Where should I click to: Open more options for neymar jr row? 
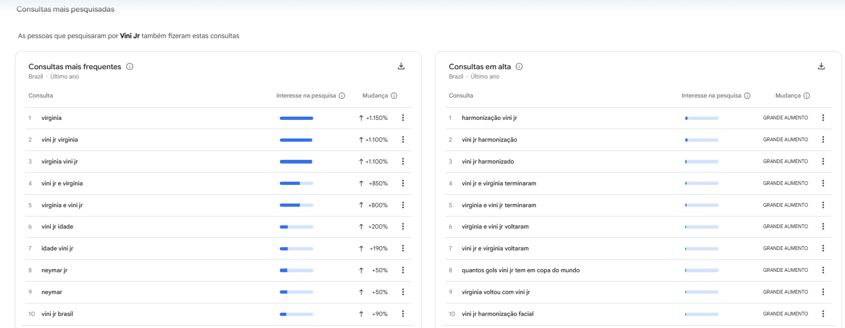point(403,270)
